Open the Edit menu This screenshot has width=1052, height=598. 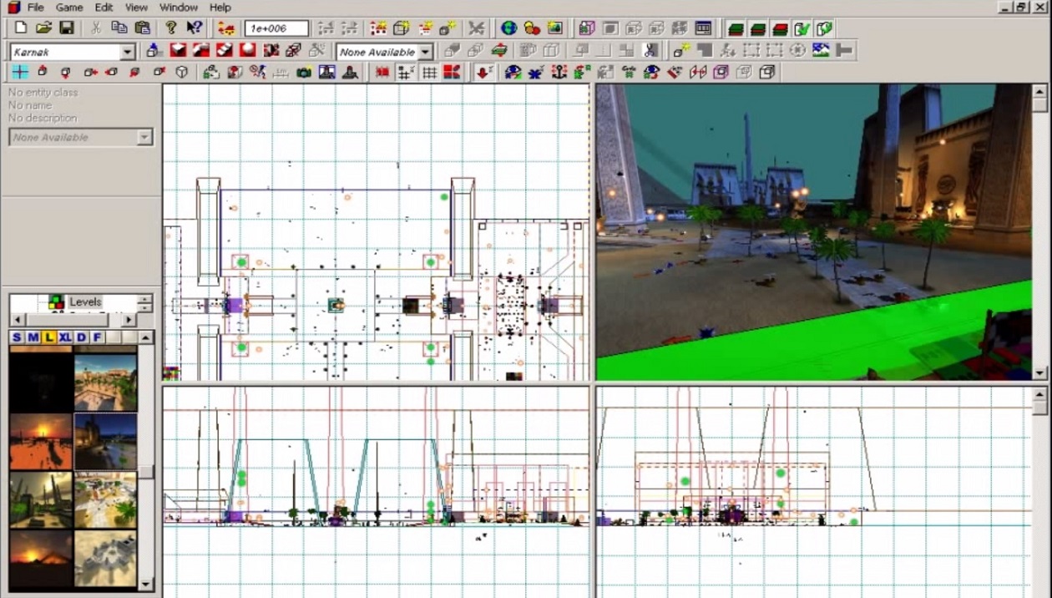tap(104, 8)
